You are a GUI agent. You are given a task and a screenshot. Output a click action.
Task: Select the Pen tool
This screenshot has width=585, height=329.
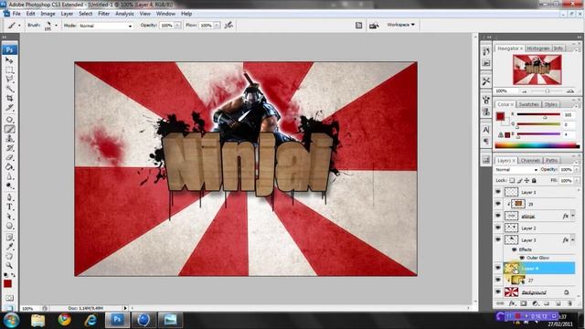[9, 197]
